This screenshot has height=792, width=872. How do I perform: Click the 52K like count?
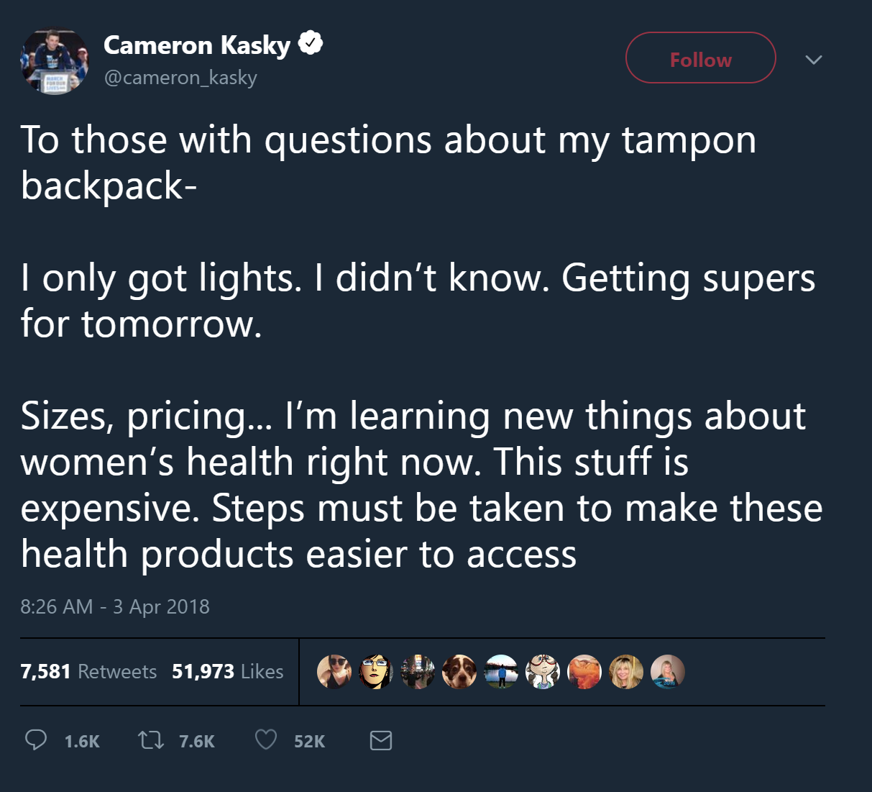310,742
